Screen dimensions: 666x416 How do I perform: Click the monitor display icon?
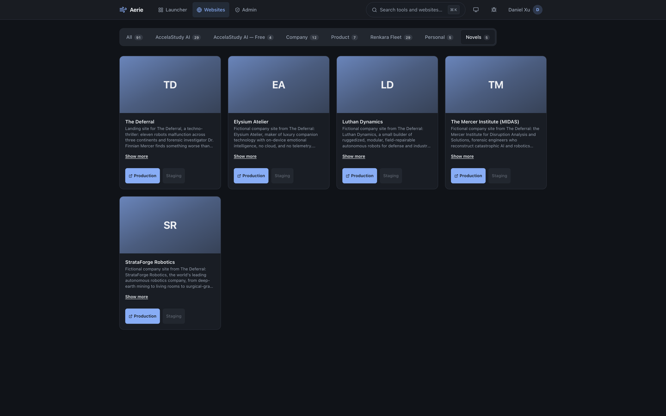coord(476,10)
